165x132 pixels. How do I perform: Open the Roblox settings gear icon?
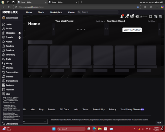click(150, 16)
